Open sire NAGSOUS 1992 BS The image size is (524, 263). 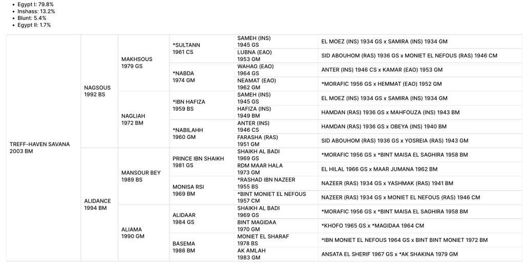click(x=97, y=91)
